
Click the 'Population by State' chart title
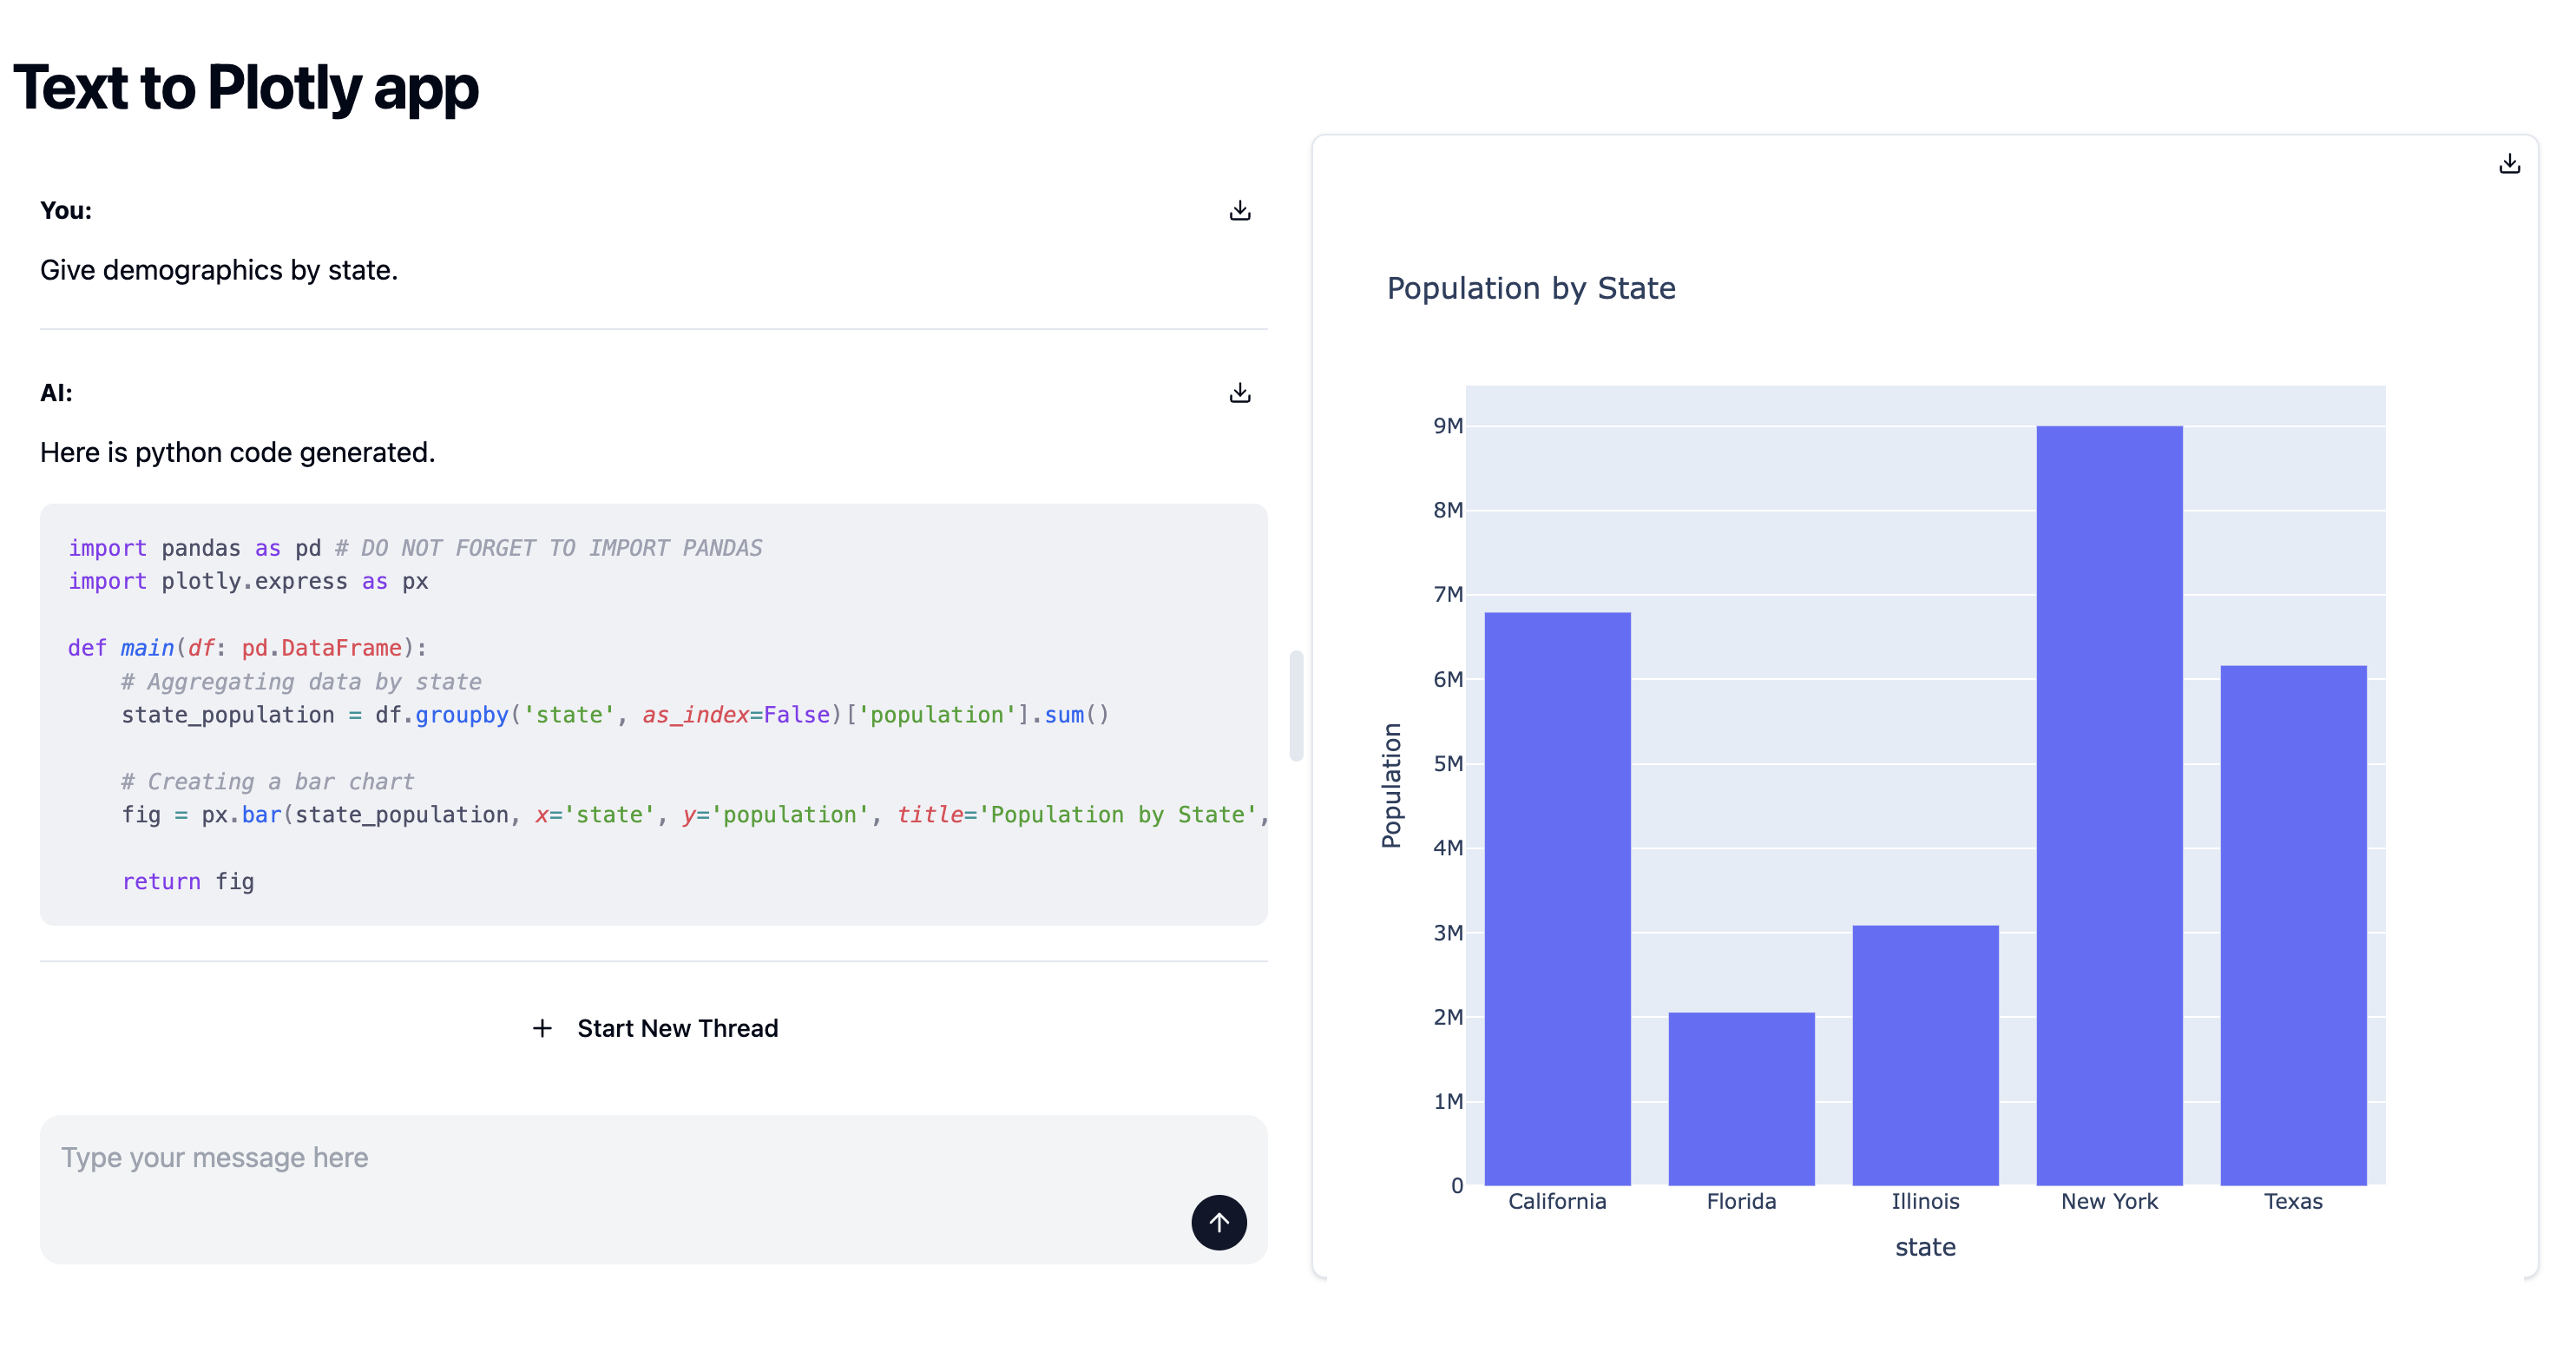pyautogui.click(x=1530, y=288)
